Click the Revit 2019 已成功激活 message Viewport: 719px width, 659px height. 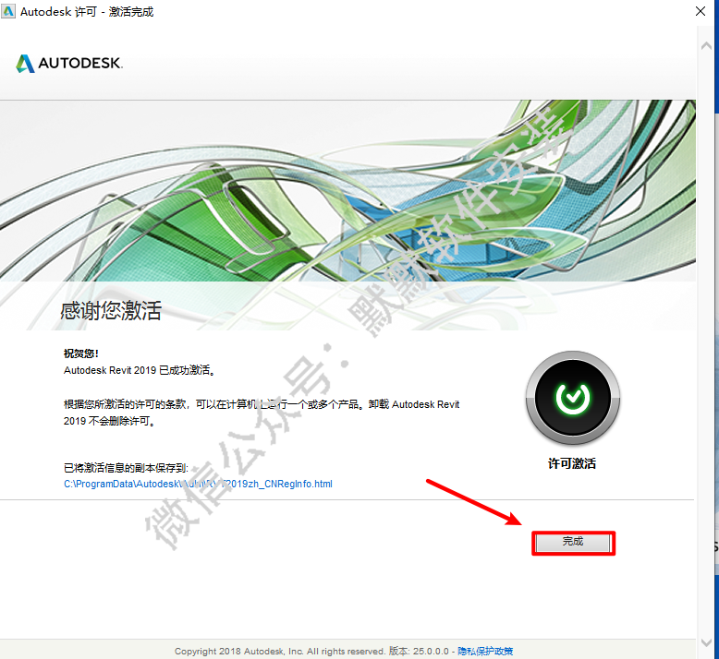[140, 370]
